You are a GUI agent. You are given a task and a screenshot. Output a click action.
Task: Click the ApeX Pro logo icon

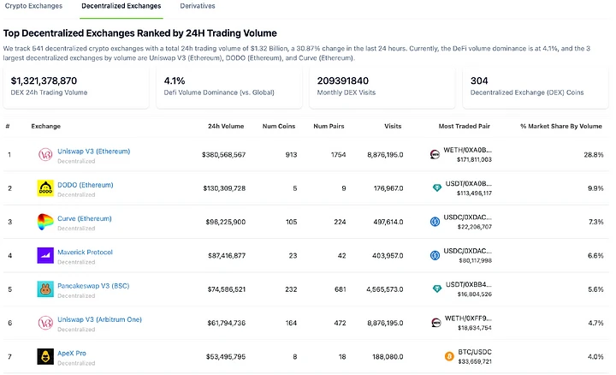[45, 356]
